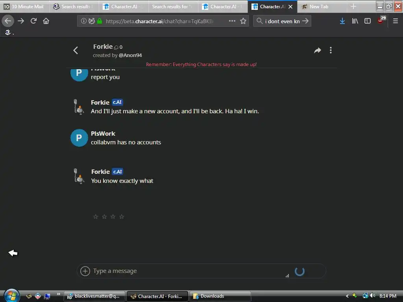Click the green secure connection padlock
Screen dimensions: 403x302
100,21
